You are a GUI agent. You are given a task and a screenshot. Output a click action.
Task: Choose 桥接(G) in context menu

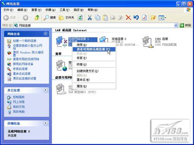click(94, 64)
